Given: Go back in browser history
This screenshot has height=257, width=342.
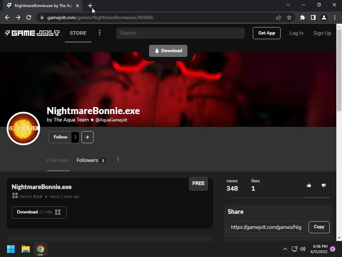Looking at the screenshot, I should pos(7,17).
